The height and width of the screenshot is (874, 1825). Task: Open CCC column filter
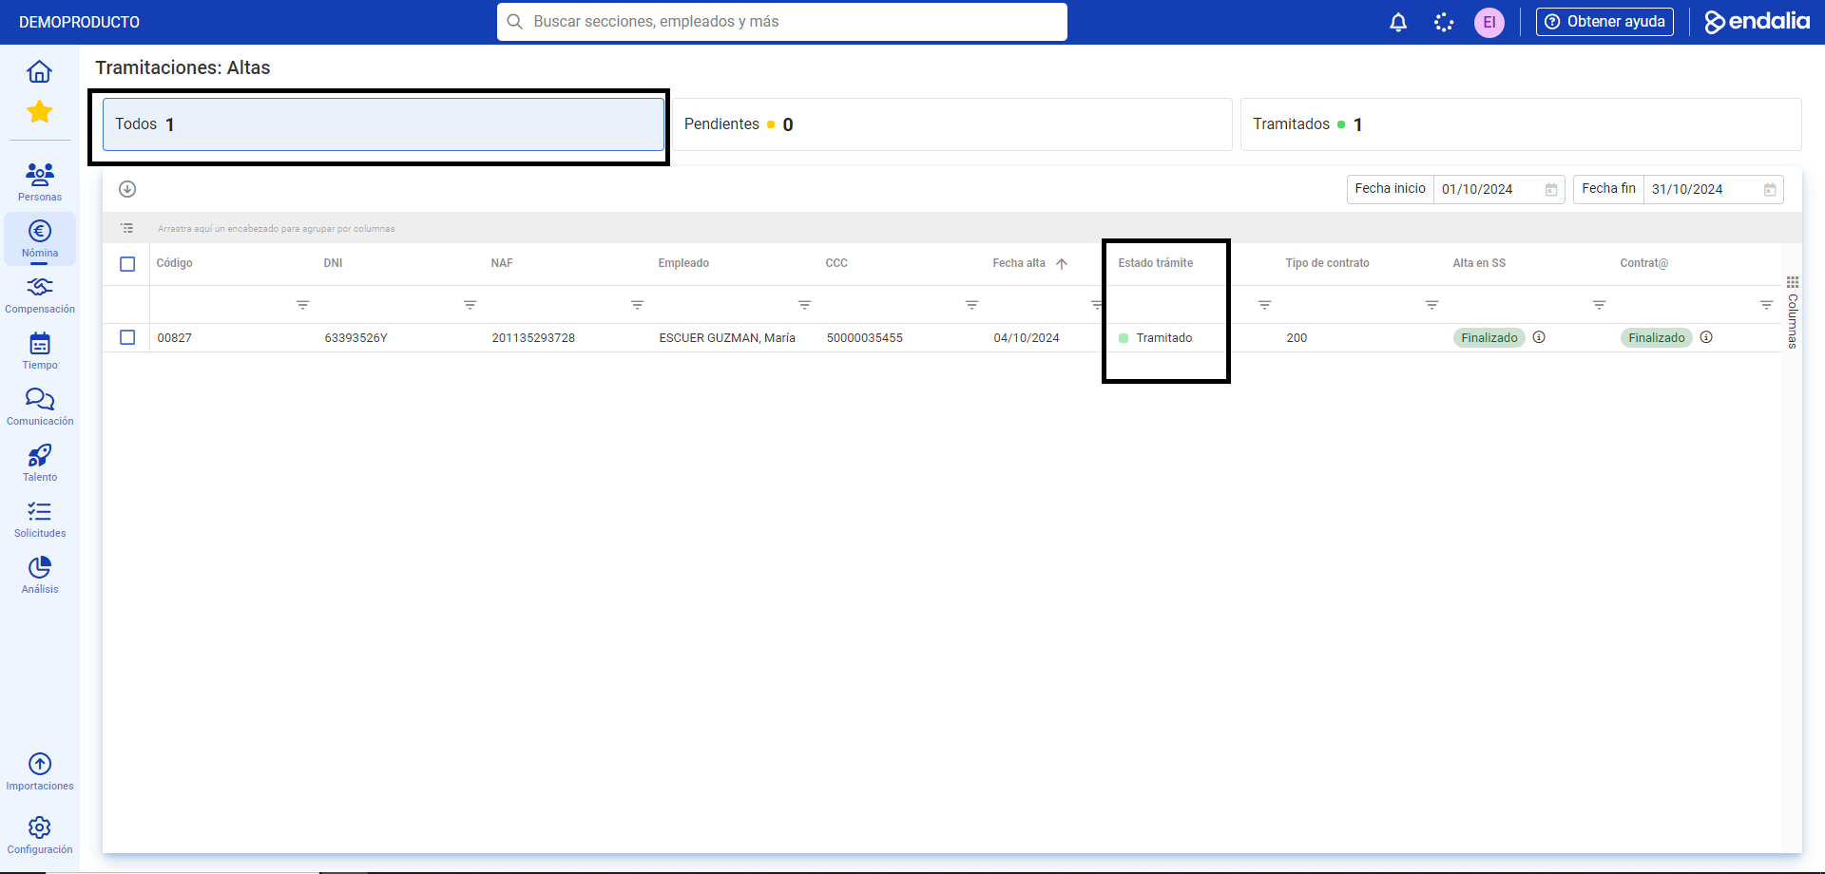[971, 305]
